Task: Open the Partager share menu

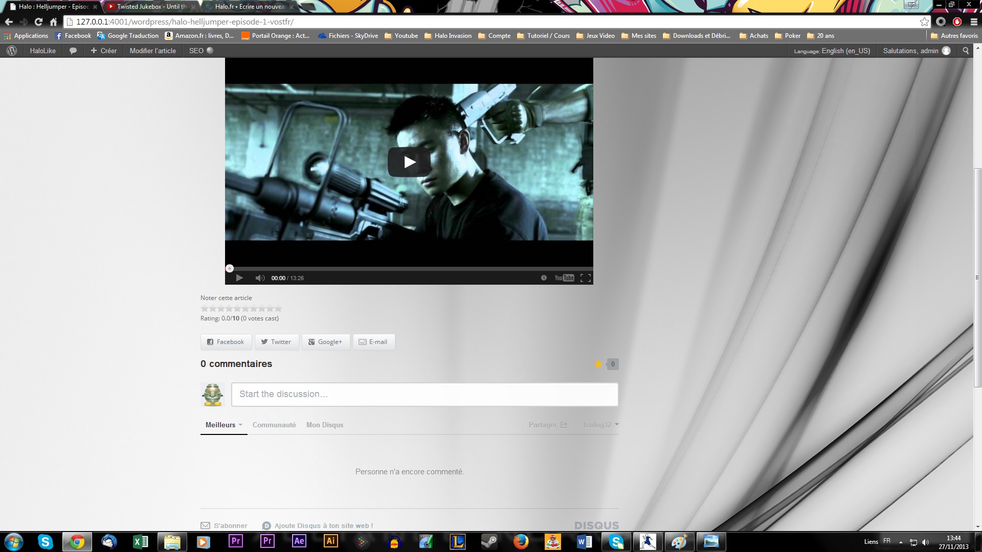Action: (548, 425)
